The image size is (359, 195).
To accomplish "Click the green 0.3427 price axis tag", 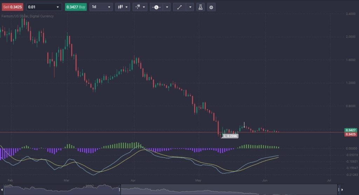I will point(350,130).
